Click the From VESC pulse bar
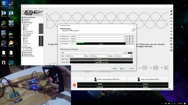Screen dimensions: 188x105 click(x=101, y=62)
